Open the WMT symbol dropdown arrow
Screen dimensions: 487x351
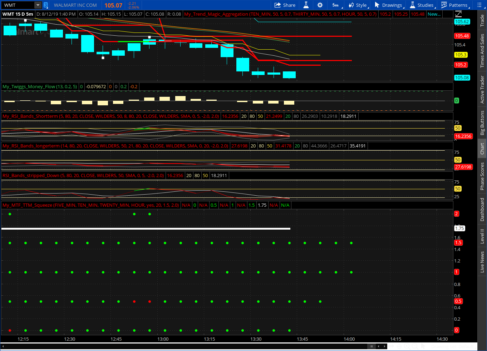(38, 5)
